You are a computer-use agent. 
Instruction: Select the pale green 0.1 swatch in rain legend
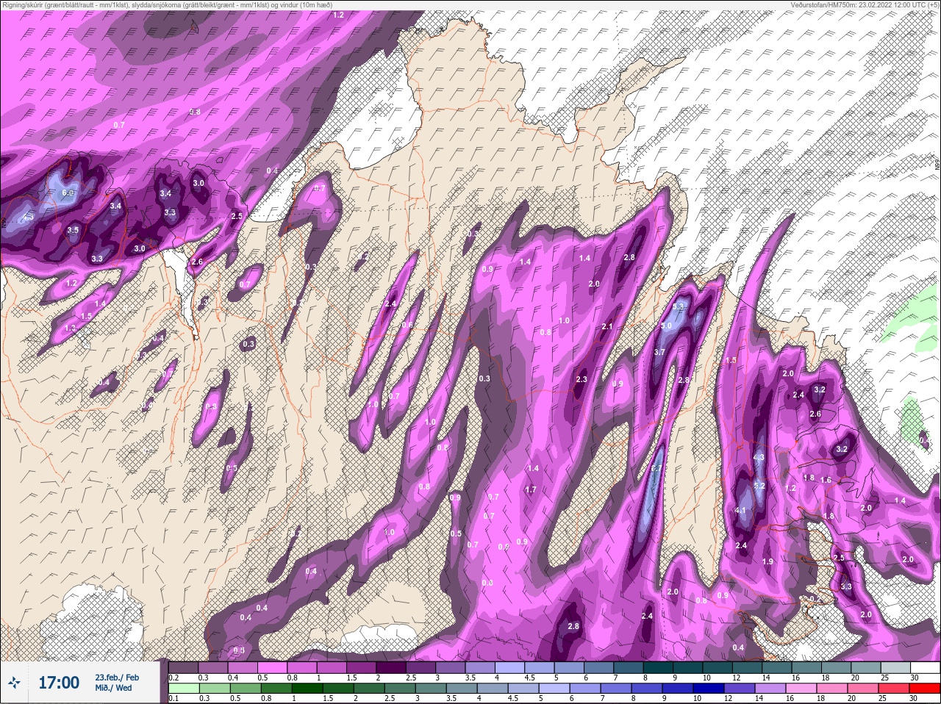click(x=183, y=689)
